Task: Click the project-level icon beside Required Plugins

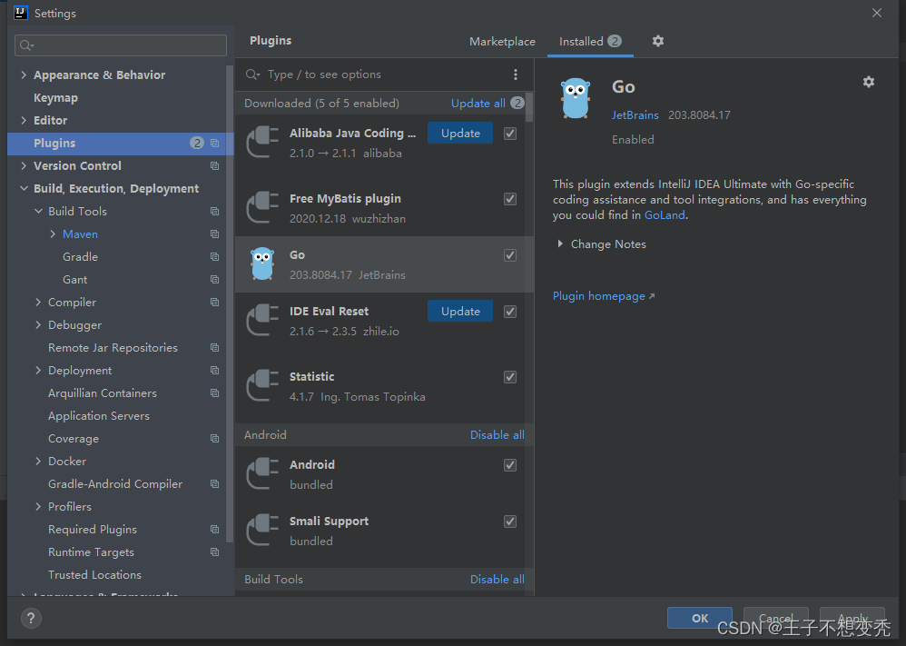Action: click(x=215, y=530)
